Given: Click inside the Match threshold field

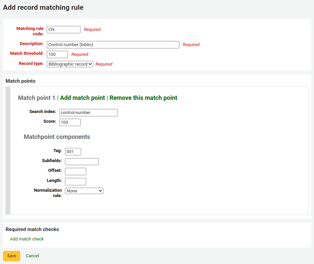Looking at the screenshot, I should [57, 54].
